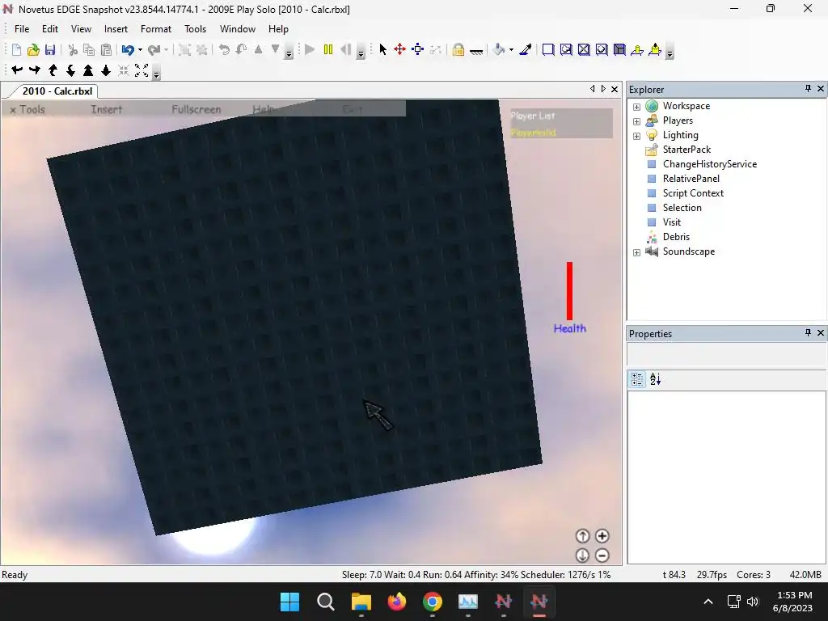This screenshot has height=621, width=828.
Task: Open the Help menu in menu bar
Action: click(278, 29)
